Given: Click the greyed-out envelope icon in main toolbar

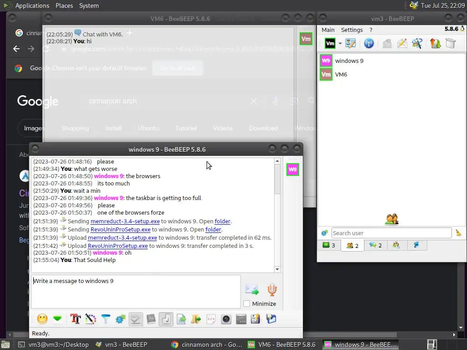Looking at the screenshot, I should [x=387, y=43].
